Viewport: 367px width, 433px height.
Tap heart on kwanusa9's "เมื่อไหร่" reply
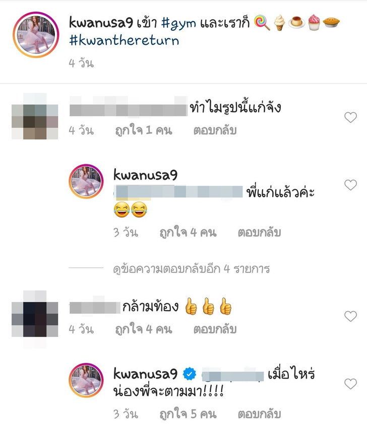point(350,384)
